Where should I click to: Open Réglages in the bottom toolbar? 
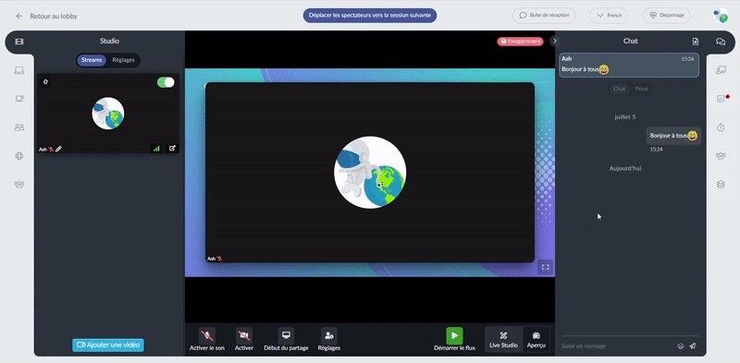click(x=329, y=339)
